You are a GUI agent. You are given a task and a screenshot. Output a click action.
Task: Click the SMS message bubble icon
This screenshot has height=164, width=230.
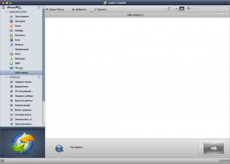click(11, 63)
